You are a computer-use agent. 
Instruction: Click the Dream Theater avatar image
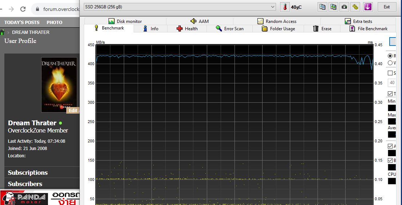pyautogui.click(x=59, y=84)
